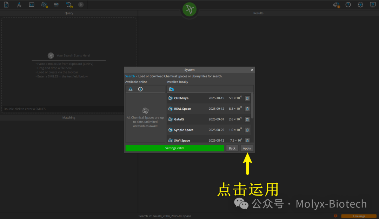Close the System dialog
The height and width of the screenshot is (219, 379).
coord(252,70)
